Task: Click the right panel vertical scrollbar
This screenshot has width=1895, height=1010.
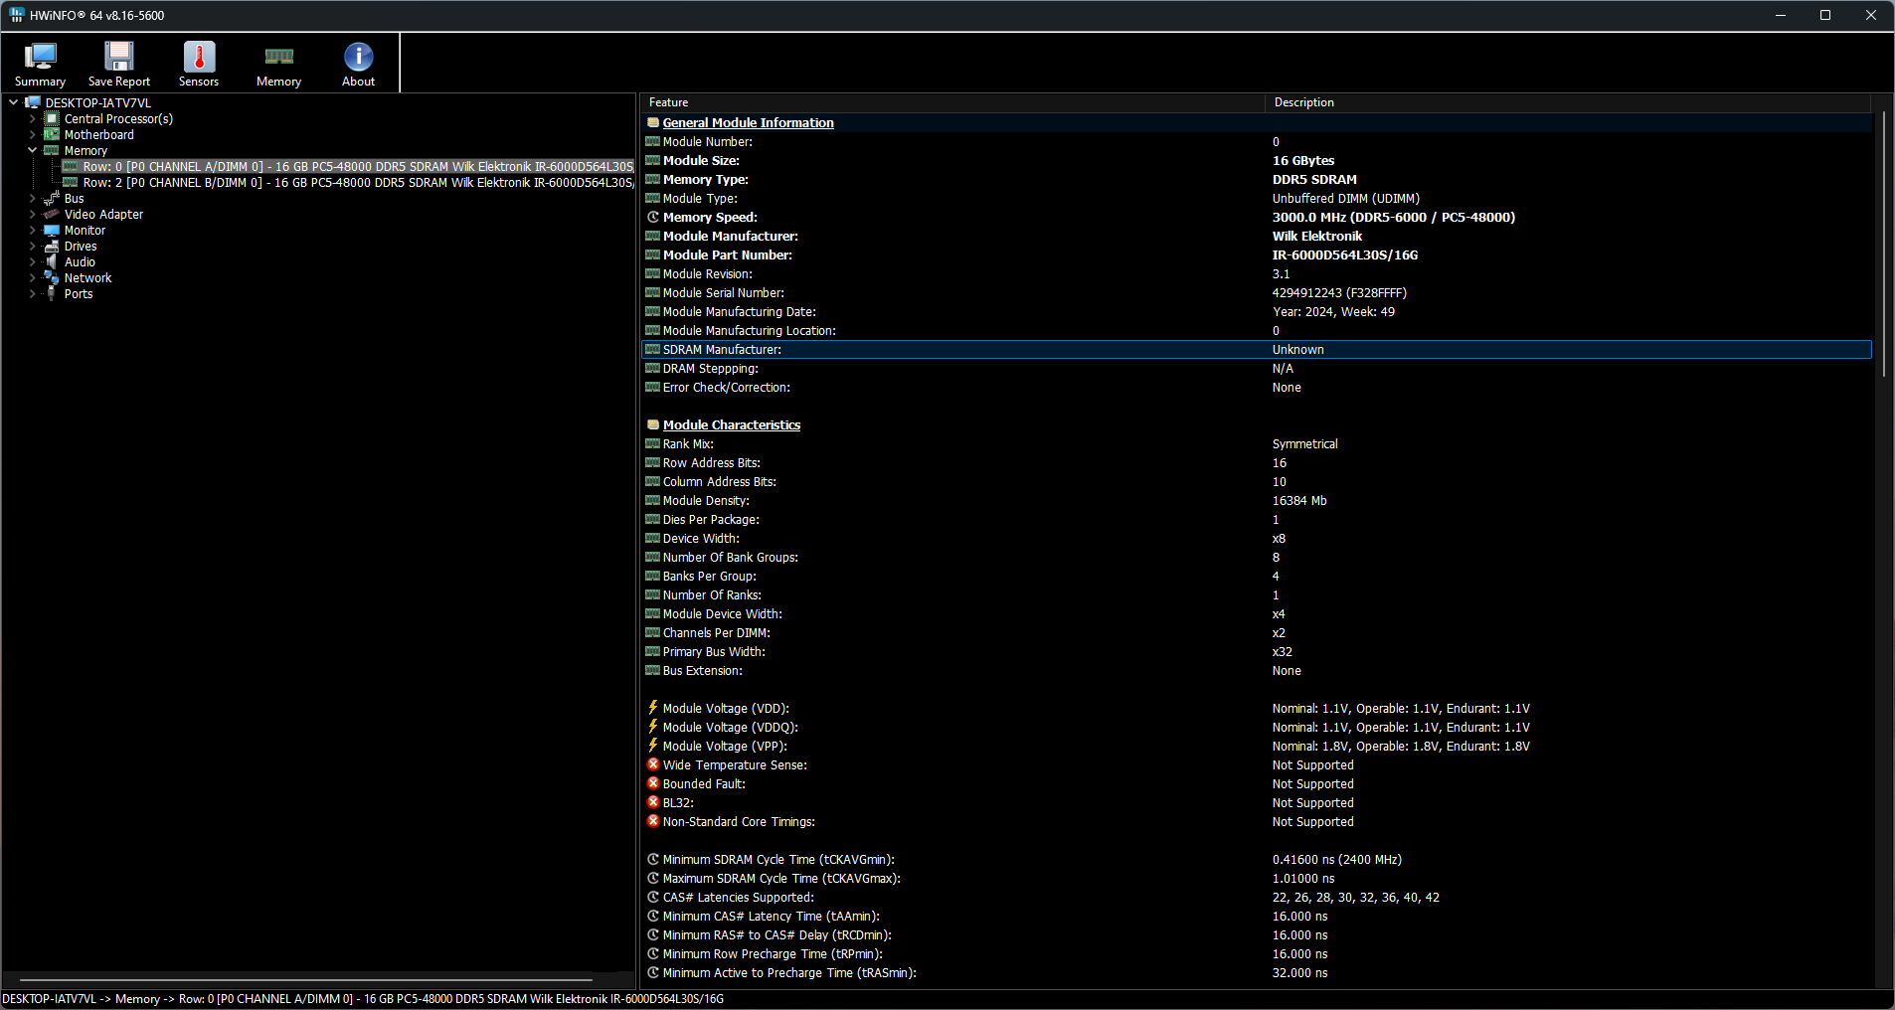Action: pos(1882,244)
